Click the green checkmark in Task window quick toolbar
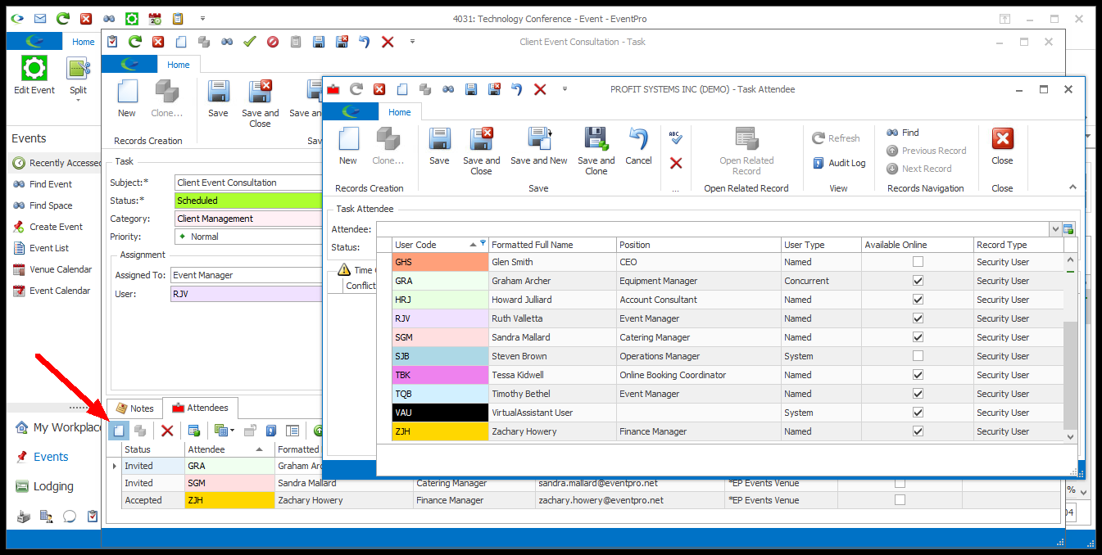 pyautogui.click(x=251, y=42)
